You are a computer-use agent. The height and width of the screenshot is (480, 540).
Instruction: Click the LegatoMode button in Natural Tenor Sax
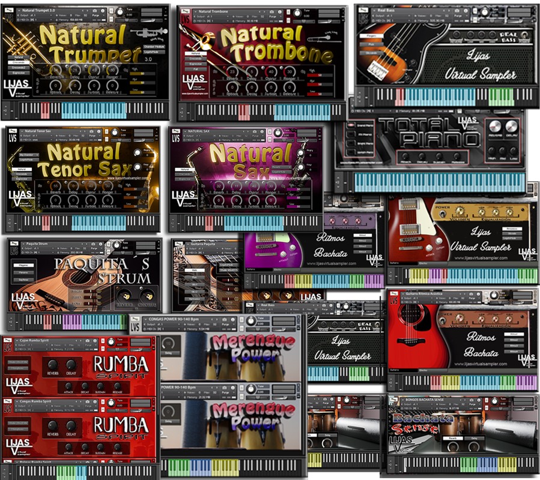tap(28, 160)
